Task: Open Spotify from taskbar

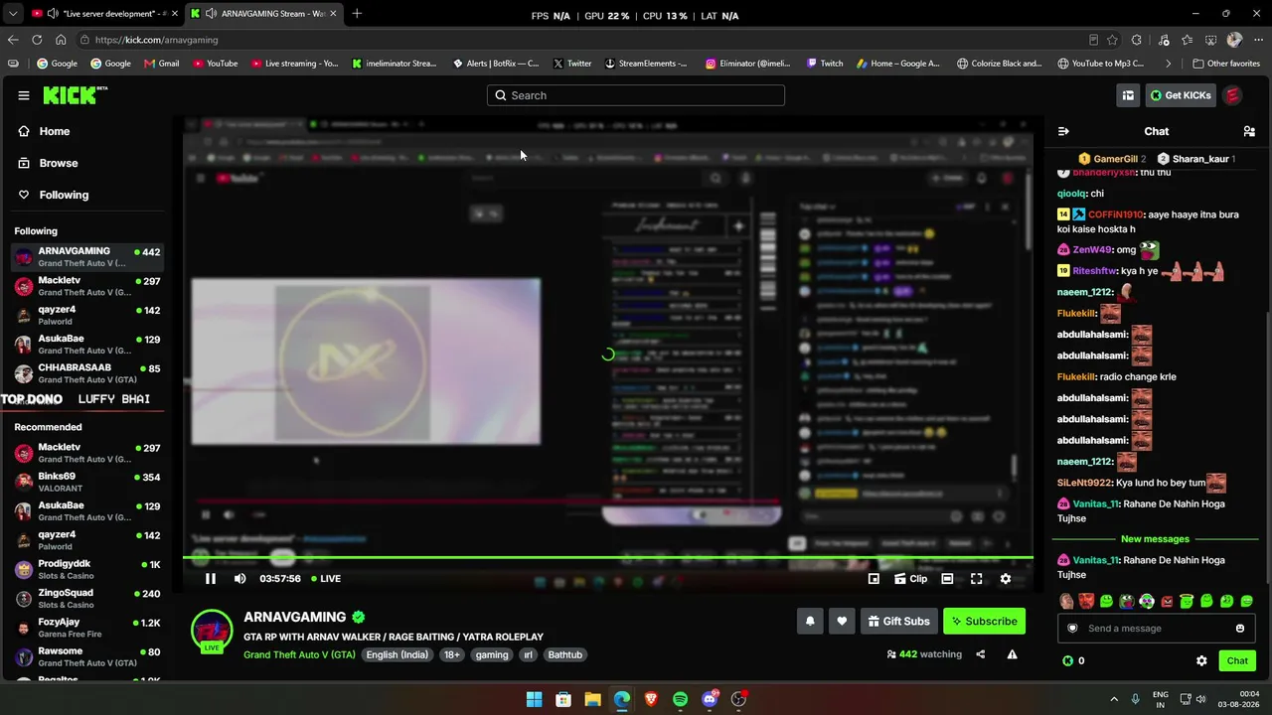Action: coord(680,699)
